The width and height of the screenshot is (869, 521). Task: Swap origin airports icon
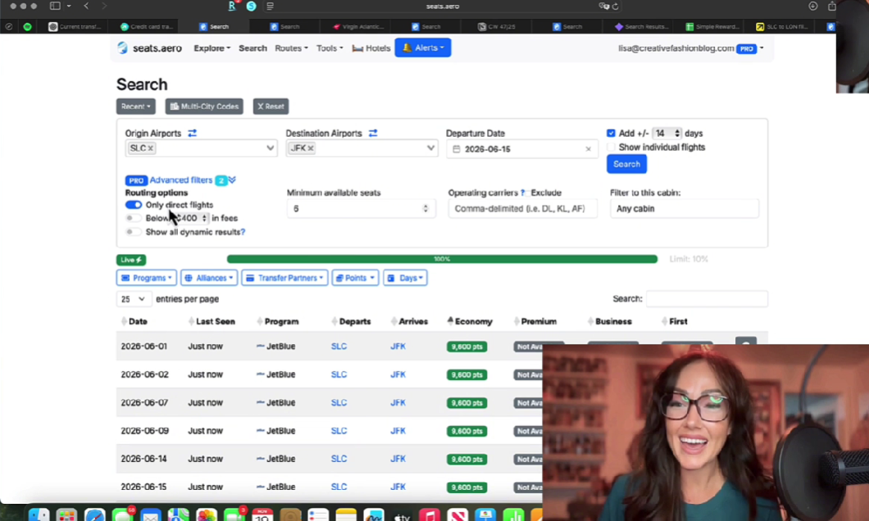(193, 134)
